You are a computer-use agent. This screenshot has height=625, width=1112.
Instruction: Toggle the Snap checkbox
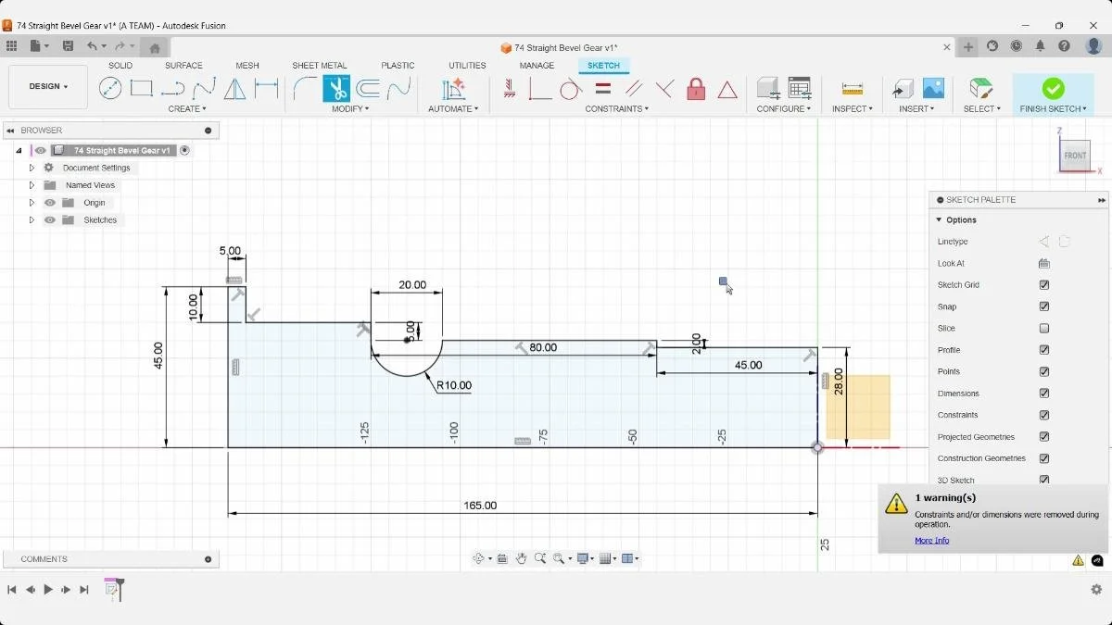click(x=1044, y=306)
